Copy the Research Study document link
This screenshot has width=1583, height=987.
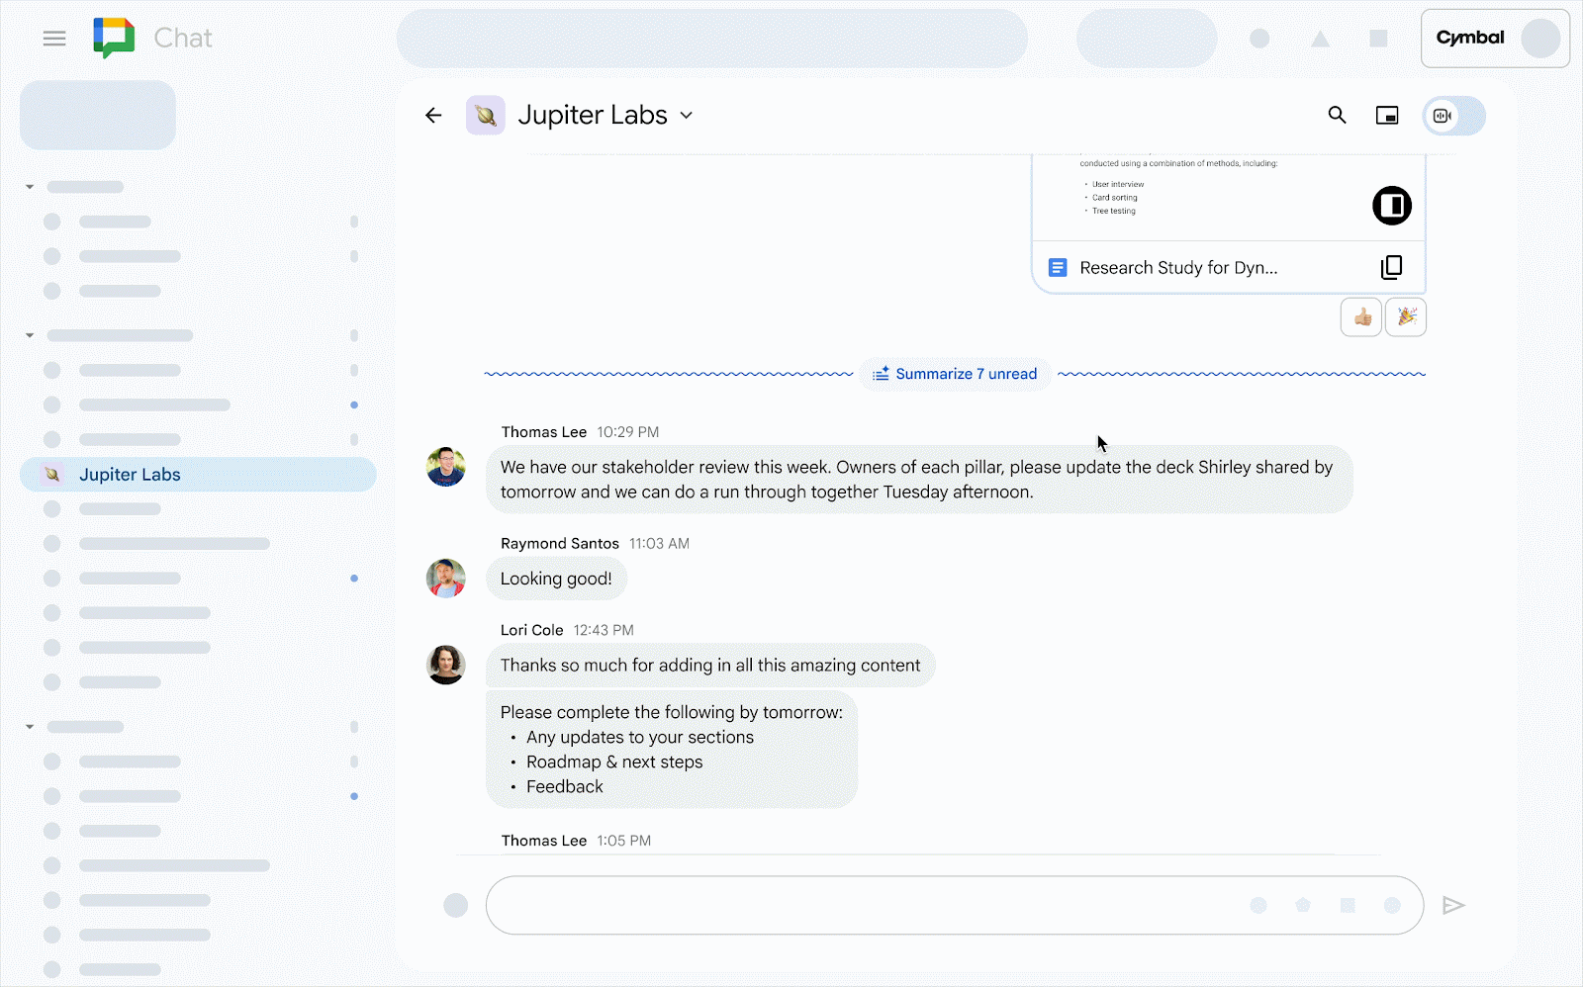tap(1391, 267)
